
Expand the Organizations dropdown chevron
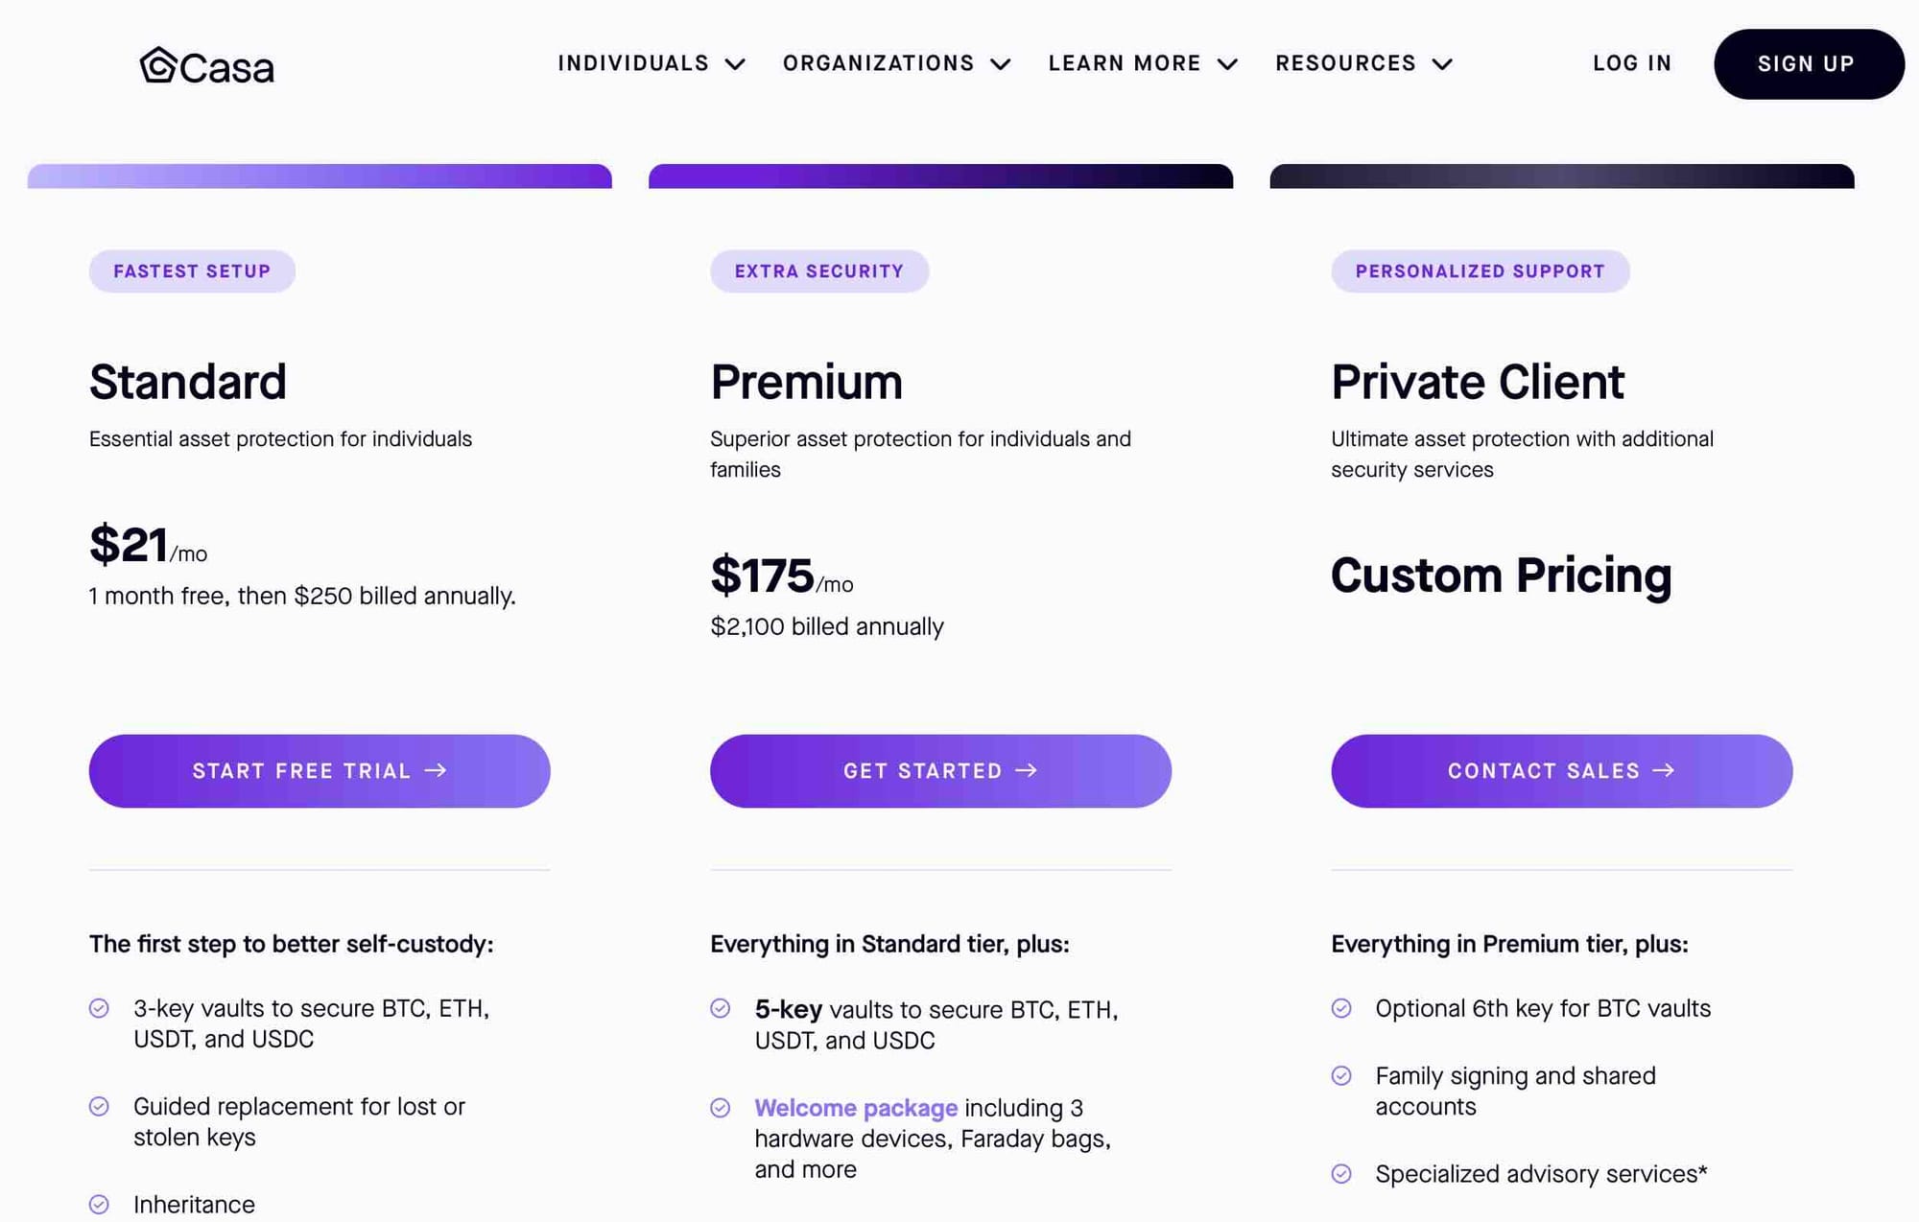coord(1001,64)
